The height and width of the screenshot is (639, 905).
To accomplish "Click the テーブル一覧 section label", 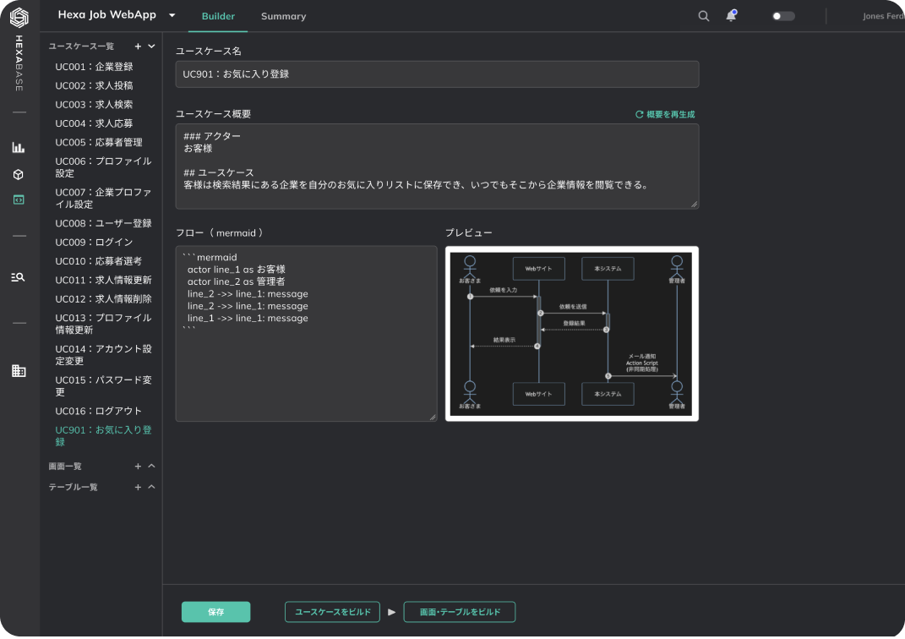I will click(74, 487).
